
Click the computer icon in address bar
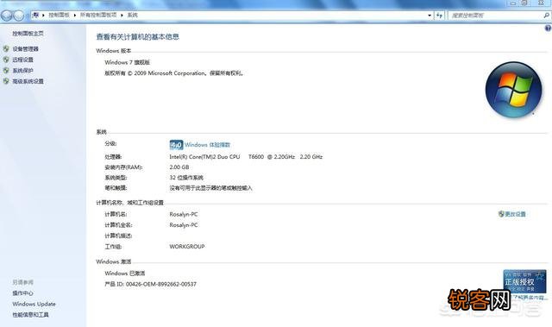pos(35,15)
